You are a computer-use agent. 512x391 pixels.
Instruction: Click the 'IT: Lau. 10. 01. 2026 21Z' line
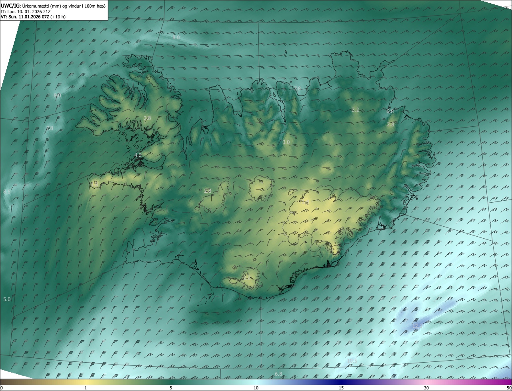point(26,12)
